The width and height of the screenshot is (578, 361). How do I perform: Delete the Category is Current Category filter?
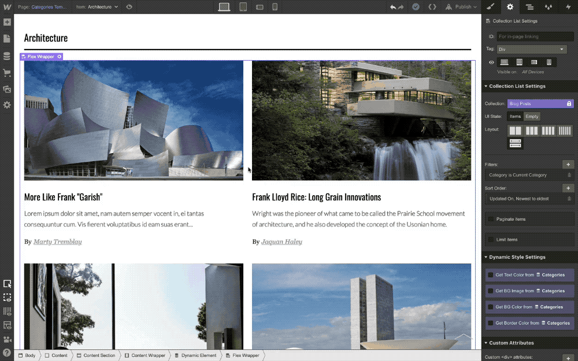tap(569, 175)
